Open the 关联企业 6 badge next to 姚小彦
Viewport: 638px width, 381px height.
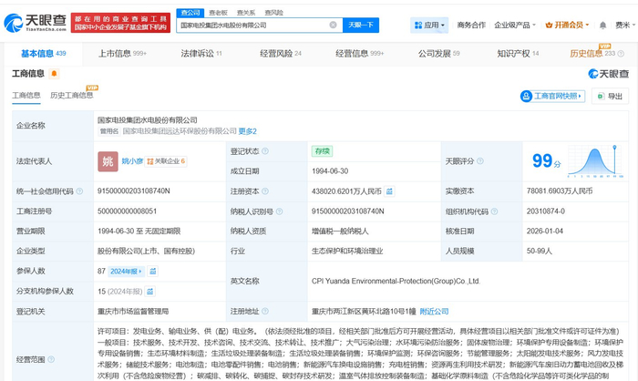click(166, 161)
